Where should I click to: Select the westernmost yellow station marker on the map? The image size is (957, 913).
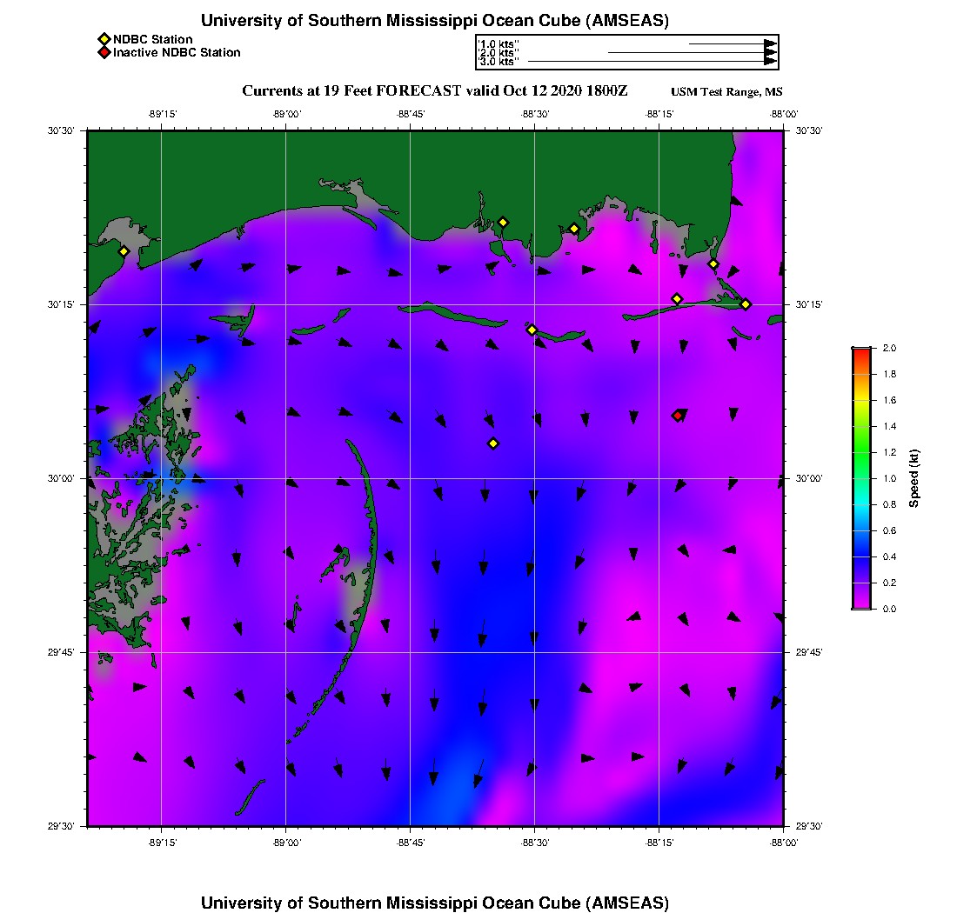124,251
